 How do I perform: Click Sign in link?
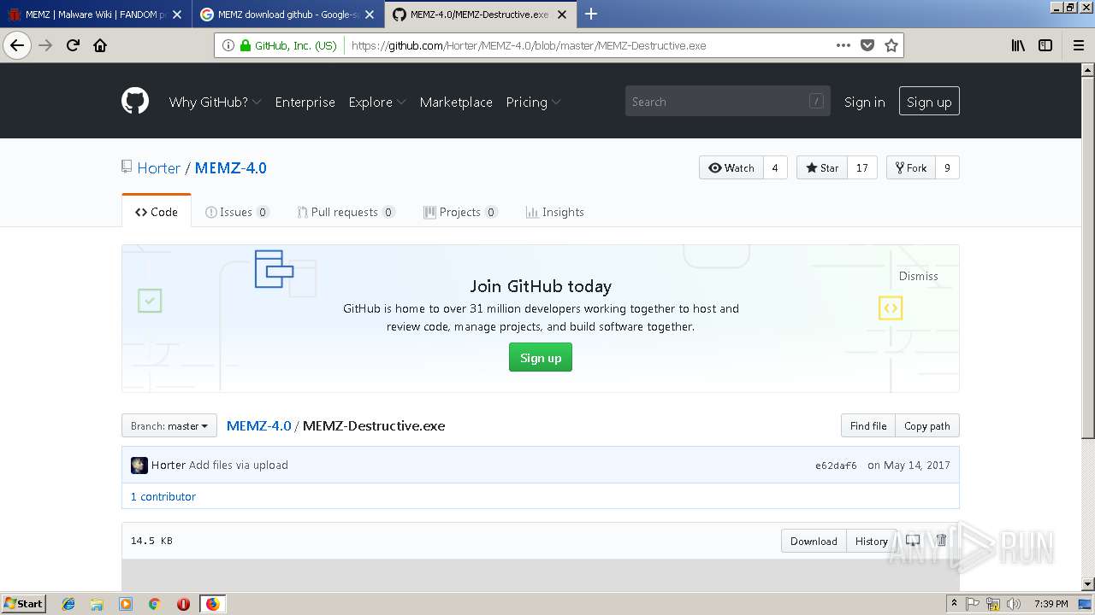[x=864, y=102]
